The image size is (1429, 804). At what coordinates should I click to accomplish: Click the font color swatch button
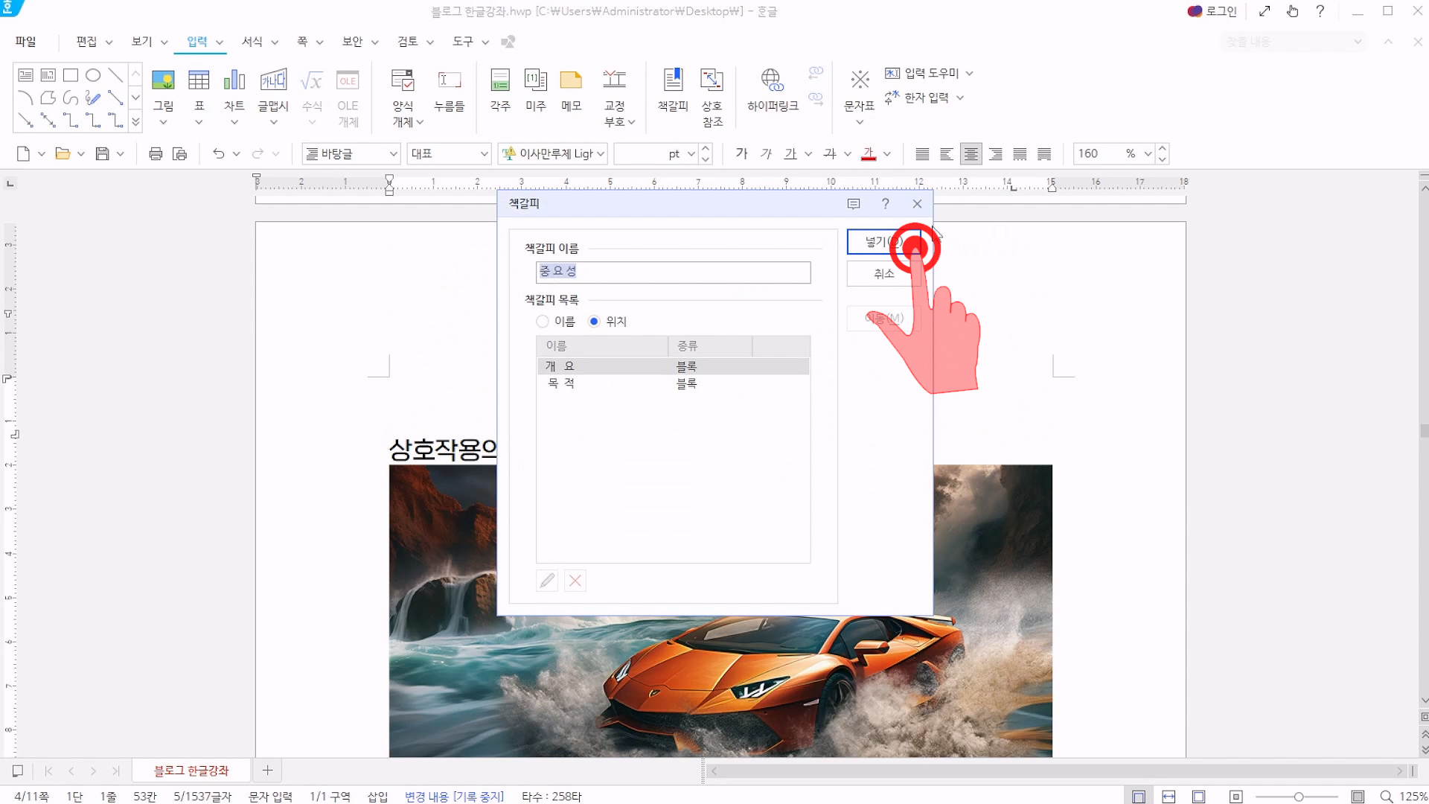point(869,154)
